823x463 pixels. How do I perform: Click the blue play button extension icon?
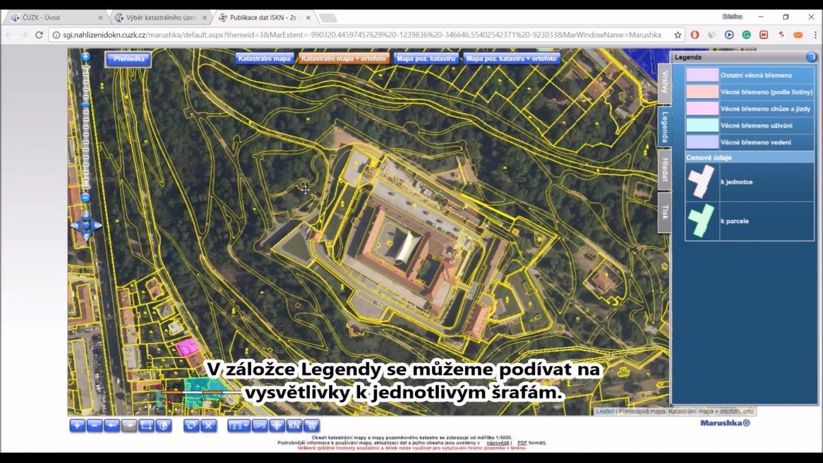point(729,34)
